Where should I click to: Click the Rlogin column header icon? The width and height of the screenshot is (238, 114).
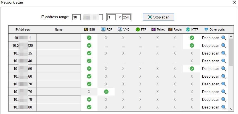pos(170,29)
